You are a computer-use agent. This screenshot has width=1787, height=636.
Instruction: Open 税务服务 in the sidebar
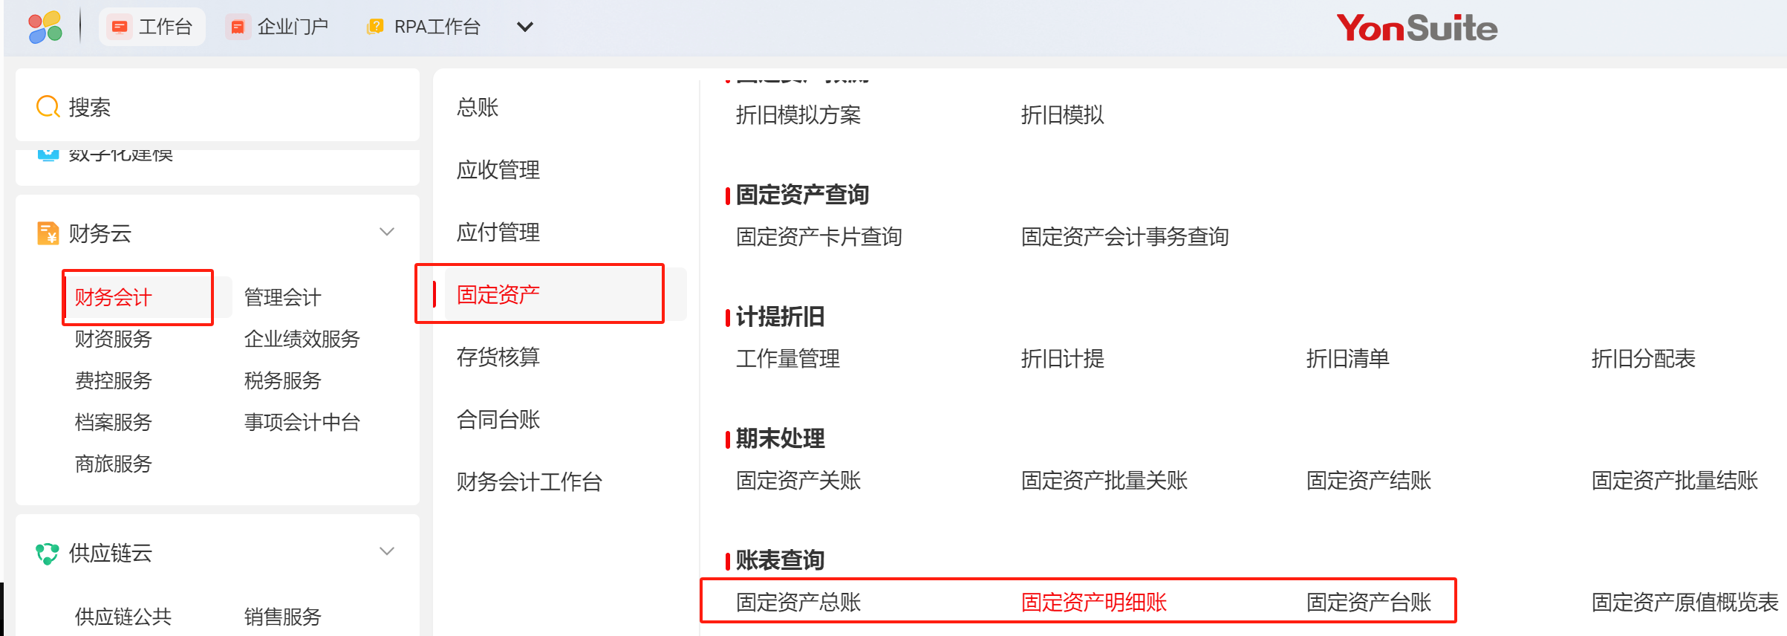click(283, 380)
